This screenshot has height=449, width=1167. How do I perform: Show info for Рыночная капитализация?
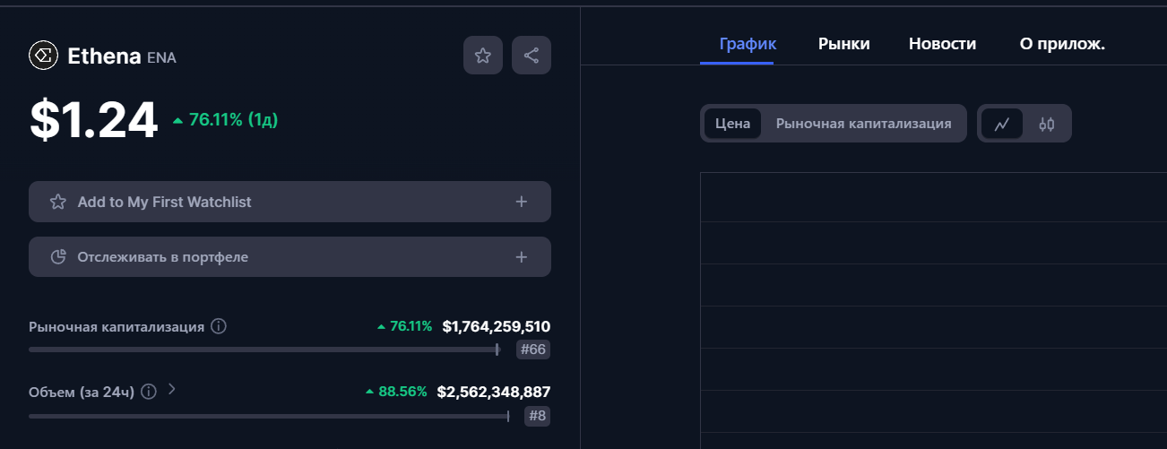click(x=219, y=326)
